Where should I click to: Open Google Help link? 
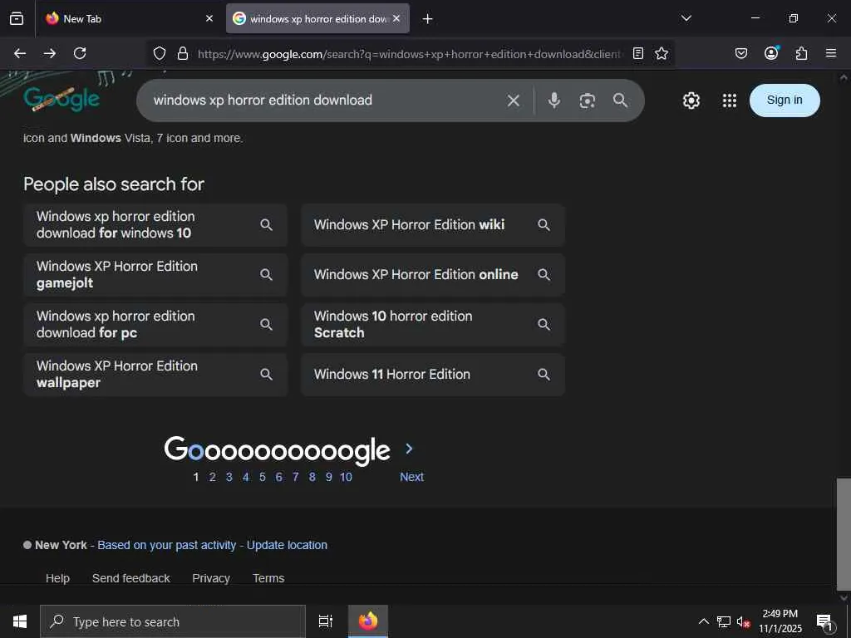pos(57,578)
